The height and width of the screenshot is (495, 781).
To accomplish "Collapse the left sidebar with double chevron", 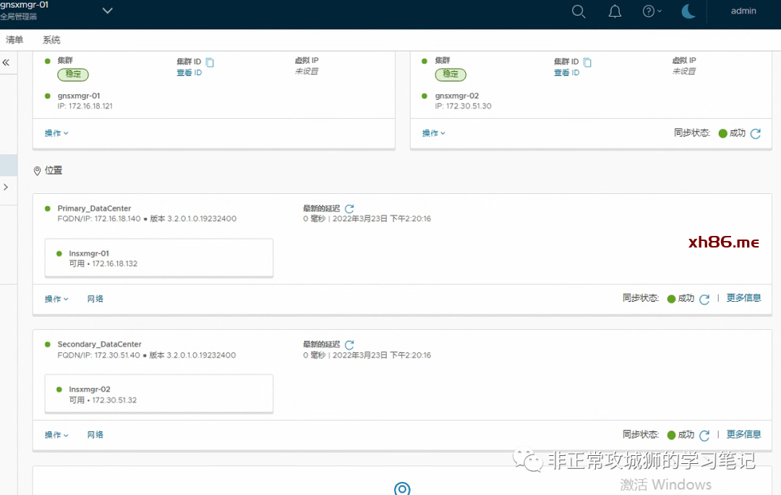I will coord(6,63).
